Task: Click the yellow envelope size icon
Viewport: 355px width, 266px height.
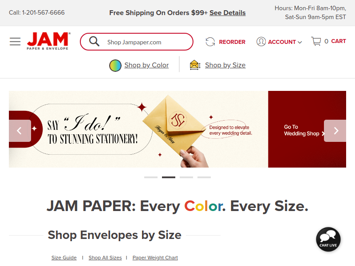Action: pyautogui.click(x=195, y=65)
